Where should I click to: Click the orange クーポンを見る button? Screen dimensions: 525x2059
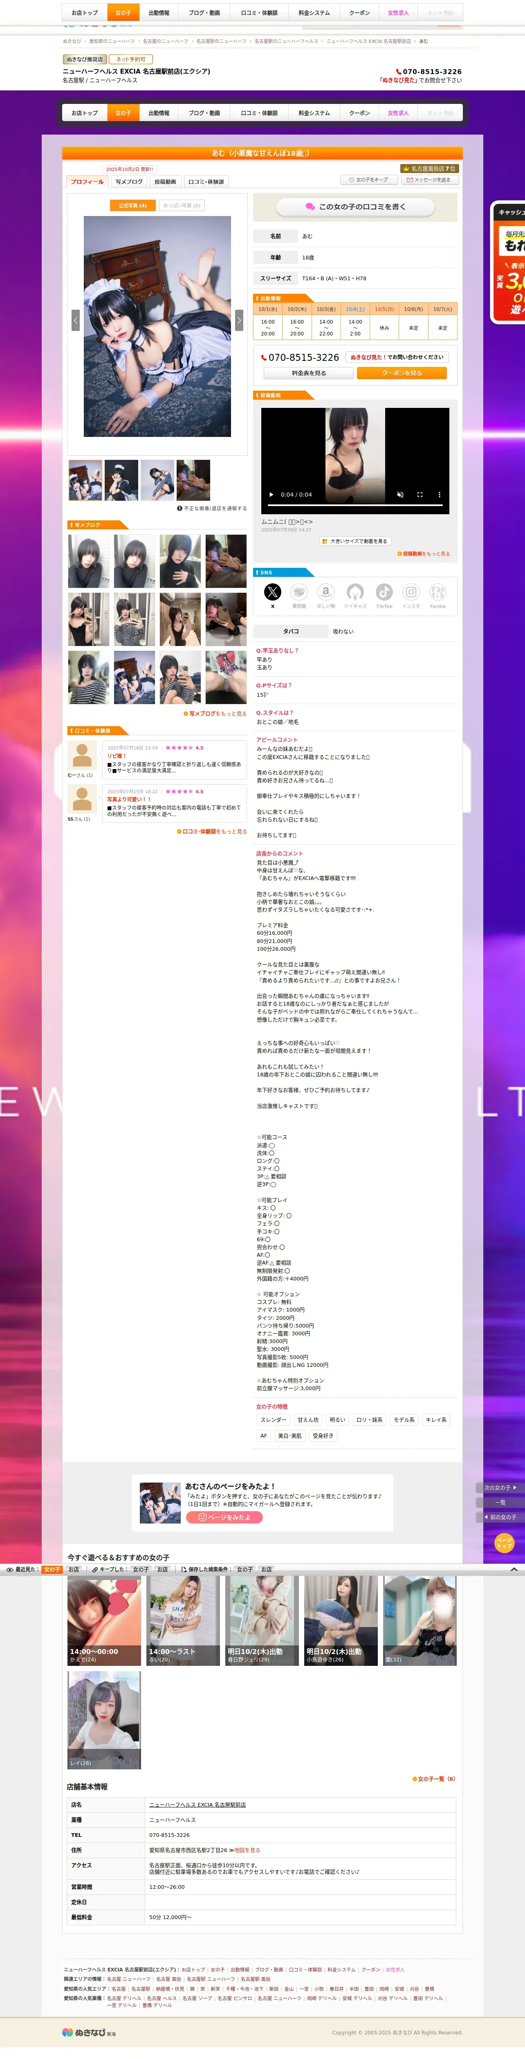pos(402,373)
